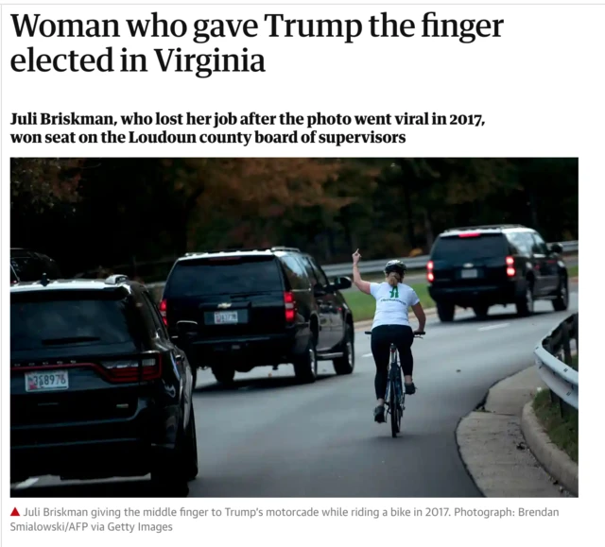
Task: Select the Juli Briskman subheadline text
Action: (248, 128)
